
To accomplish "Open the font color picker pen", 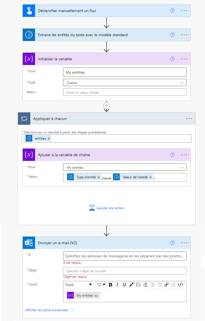I will click(x=131, y=285).
